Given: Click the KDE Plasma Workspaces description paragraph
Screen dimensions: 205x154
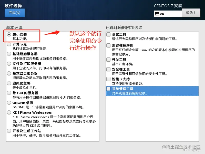Looking at the screenshot, I should tap(54, 121).
